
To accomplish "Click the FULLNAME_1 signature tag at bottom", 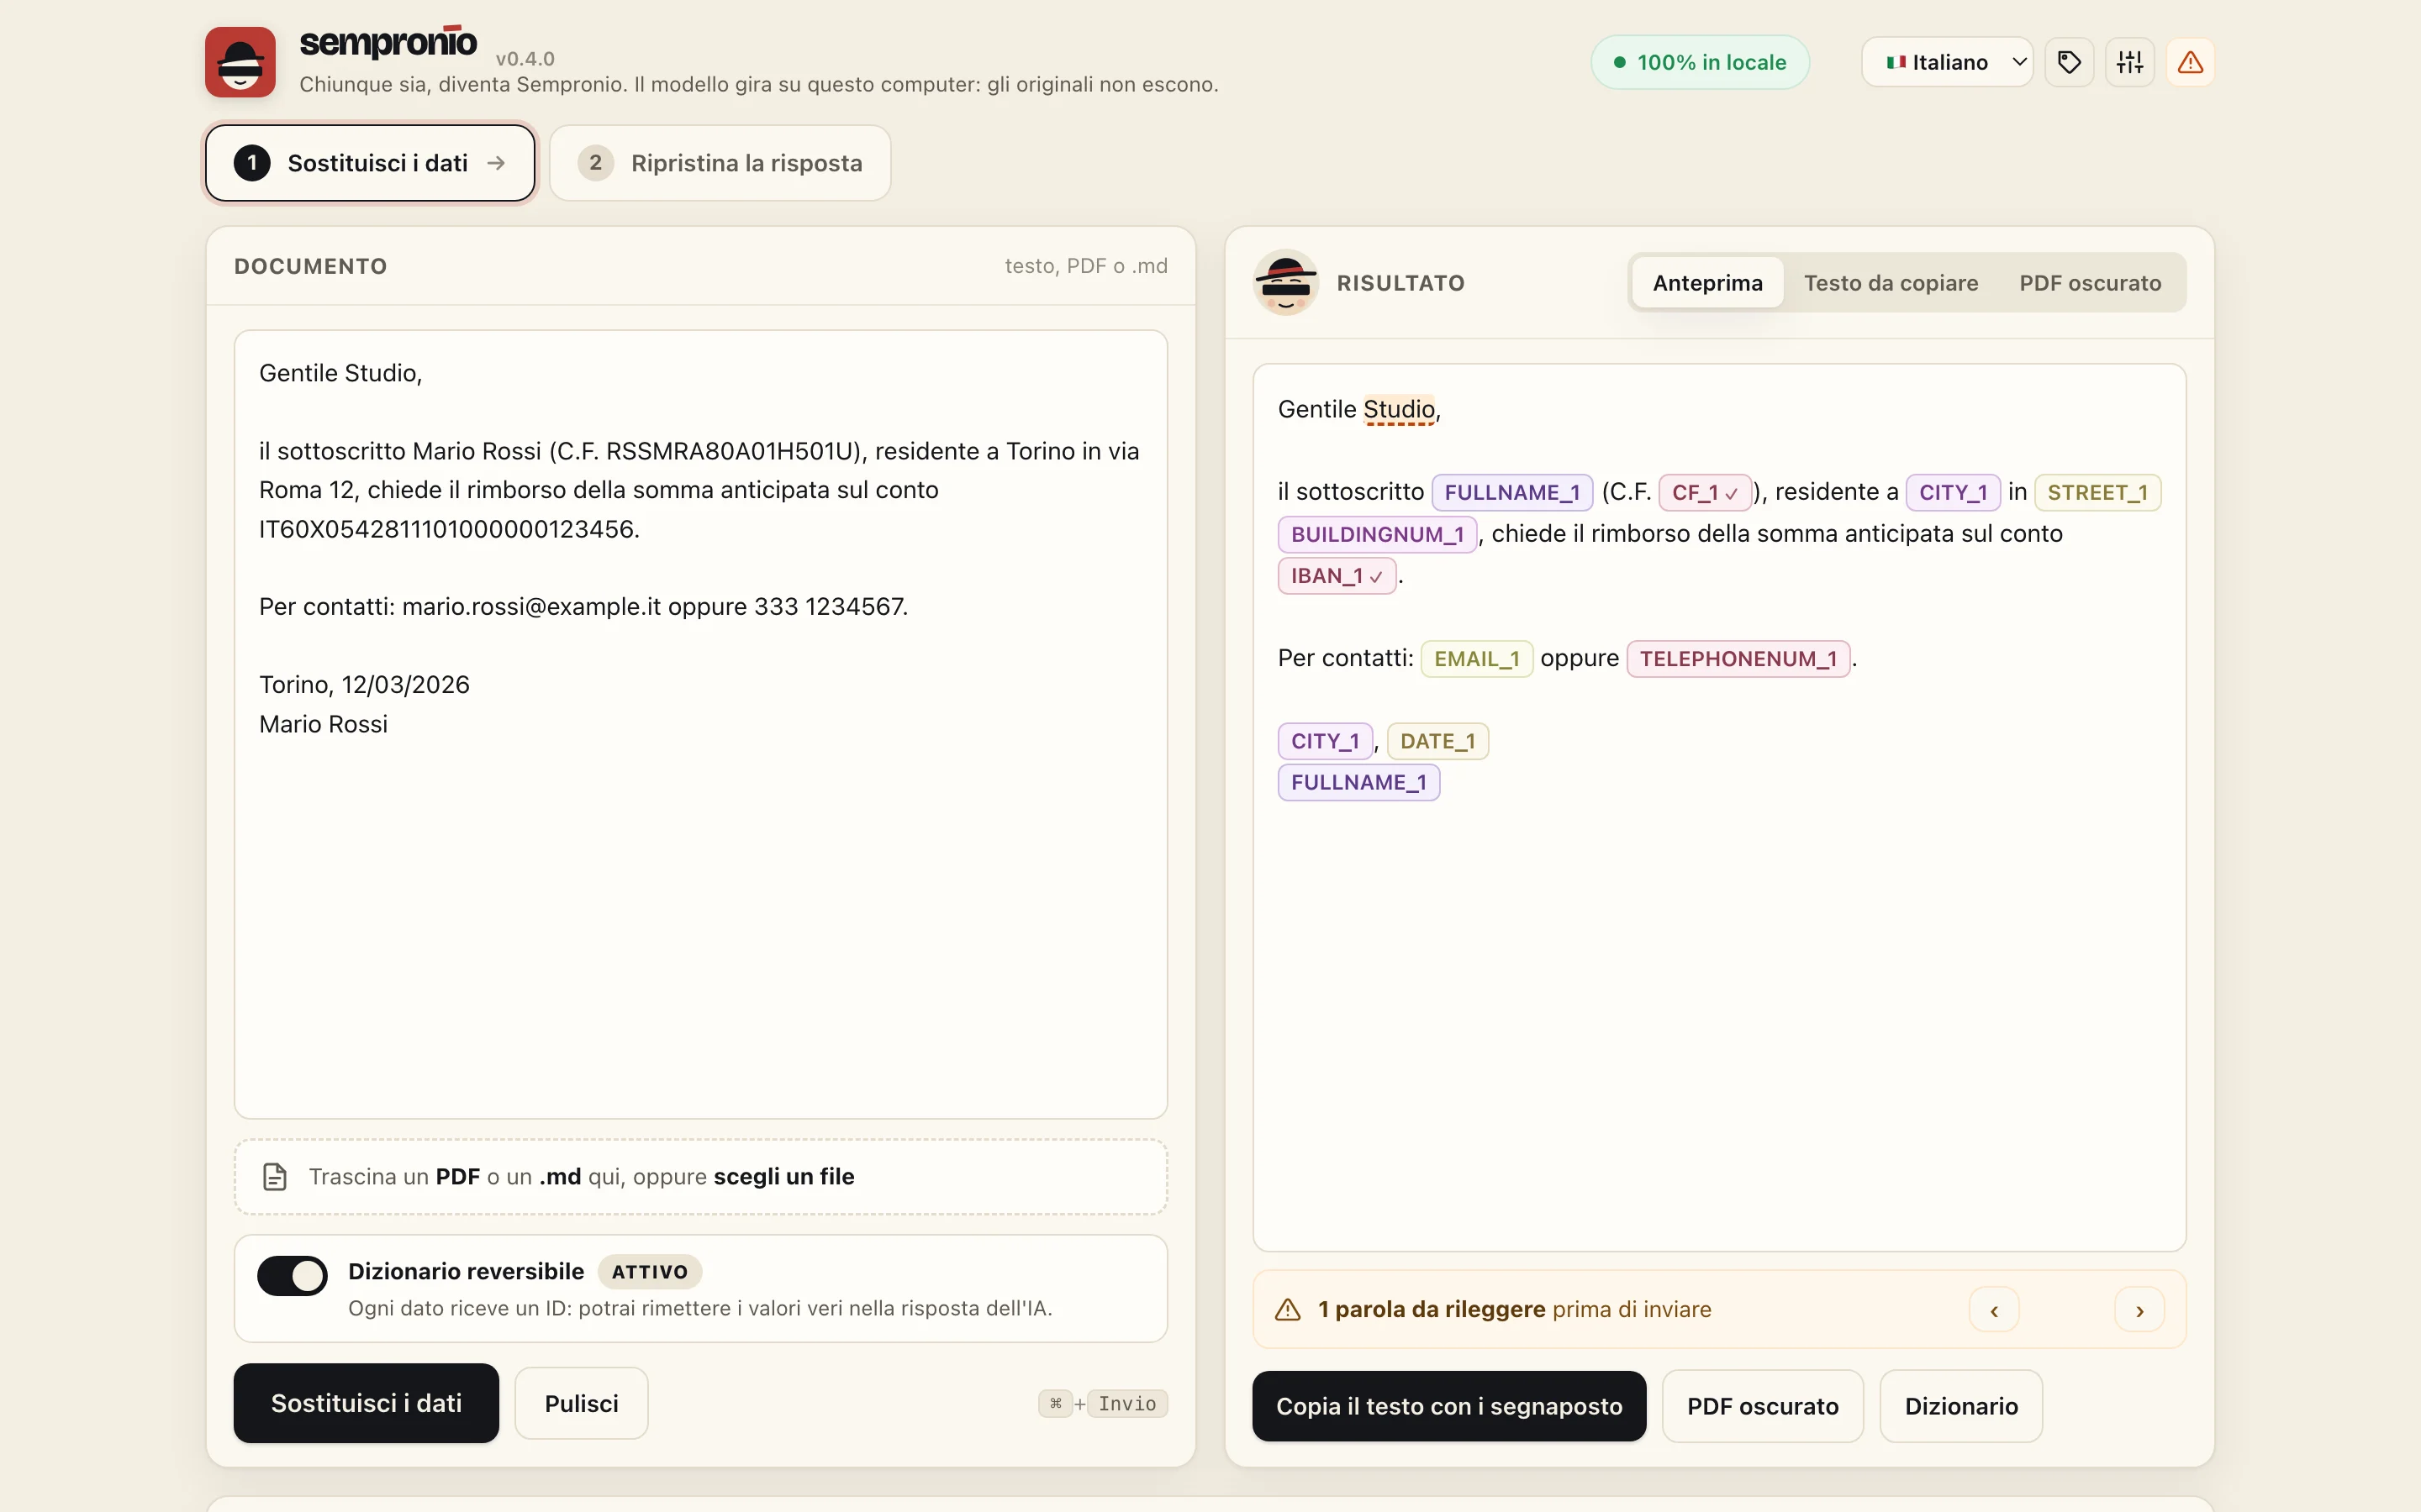I will pyautogui.click(x=1358, y=782).
